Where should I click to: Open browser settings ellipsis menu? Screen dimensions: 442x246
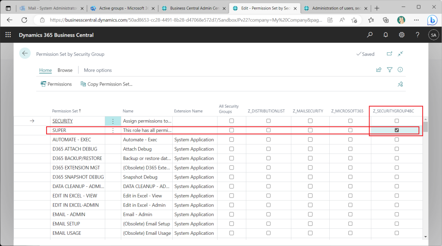[x=417, y=20]
